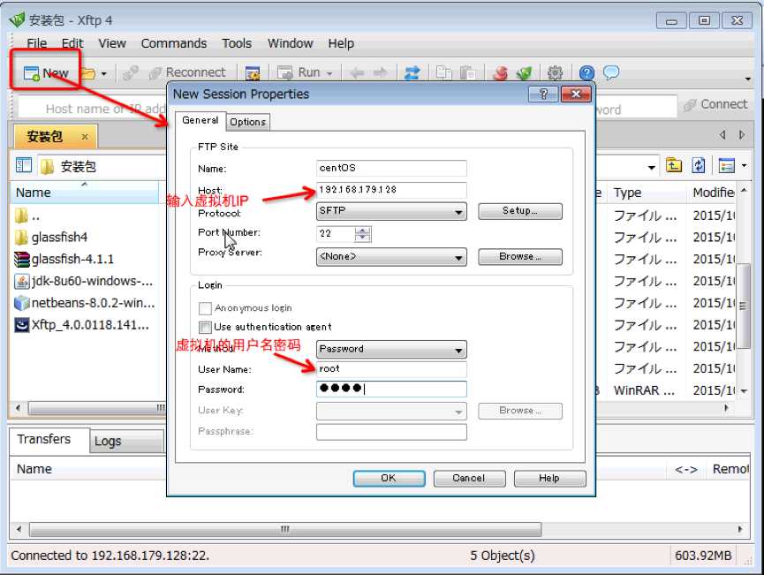The image size is (764, 575).
Task: Click the Run toolbar button
Action: pyautogui.click(x=299, y=72)
